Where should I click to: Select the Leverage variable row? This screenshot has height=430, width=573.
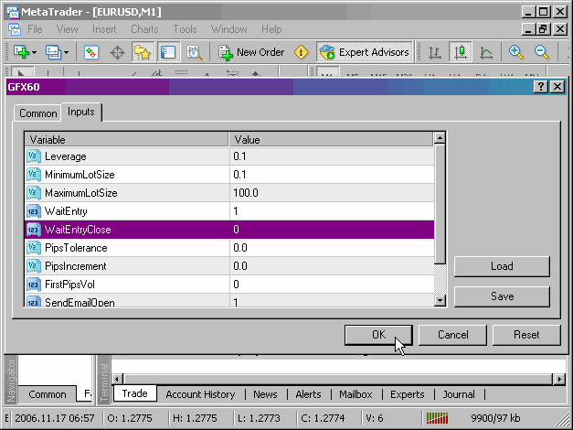(229, 156)
